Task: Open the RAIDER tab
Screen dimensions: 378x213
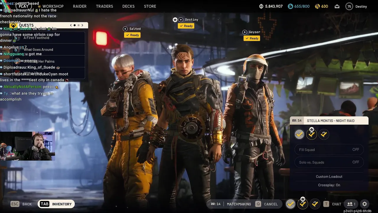Action: 80,6
